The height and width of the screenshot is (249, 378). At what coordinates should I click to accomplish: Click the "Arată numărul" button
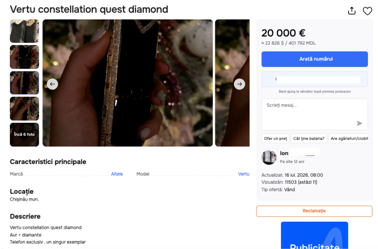(315, 59)
